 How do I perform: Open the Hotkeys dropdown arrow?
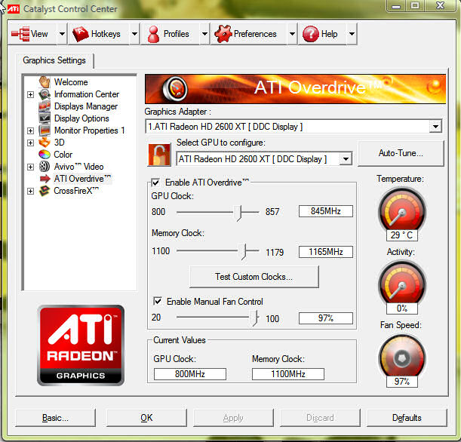pyautogui.click(x=134, y=34)
